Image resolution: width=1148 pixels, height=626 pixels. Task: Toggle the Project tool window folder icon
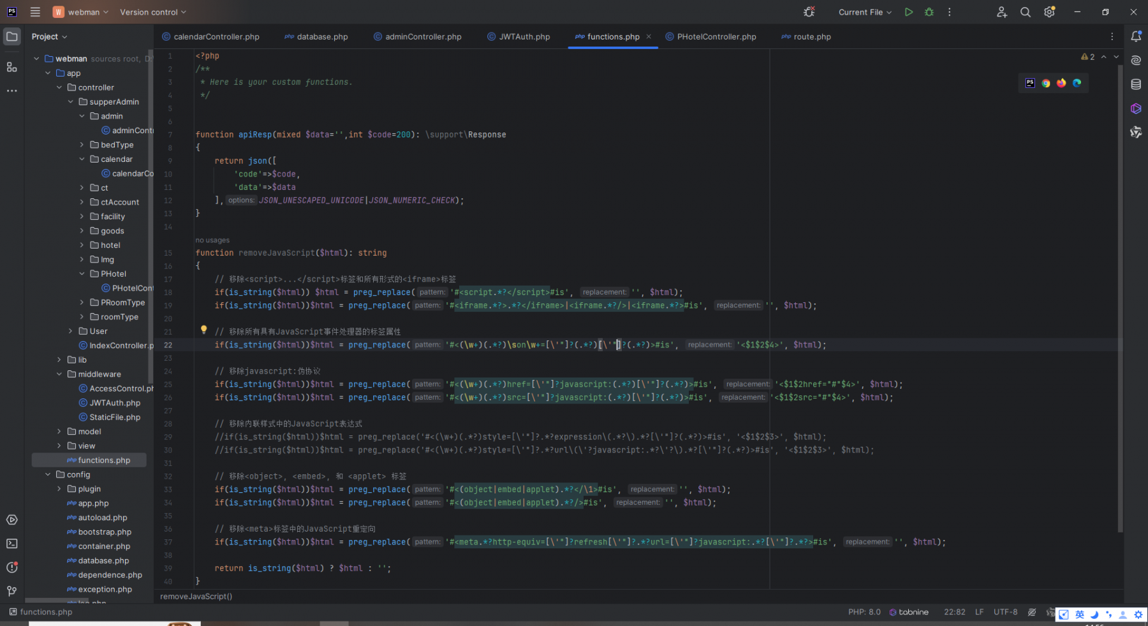tap(12, 36)
